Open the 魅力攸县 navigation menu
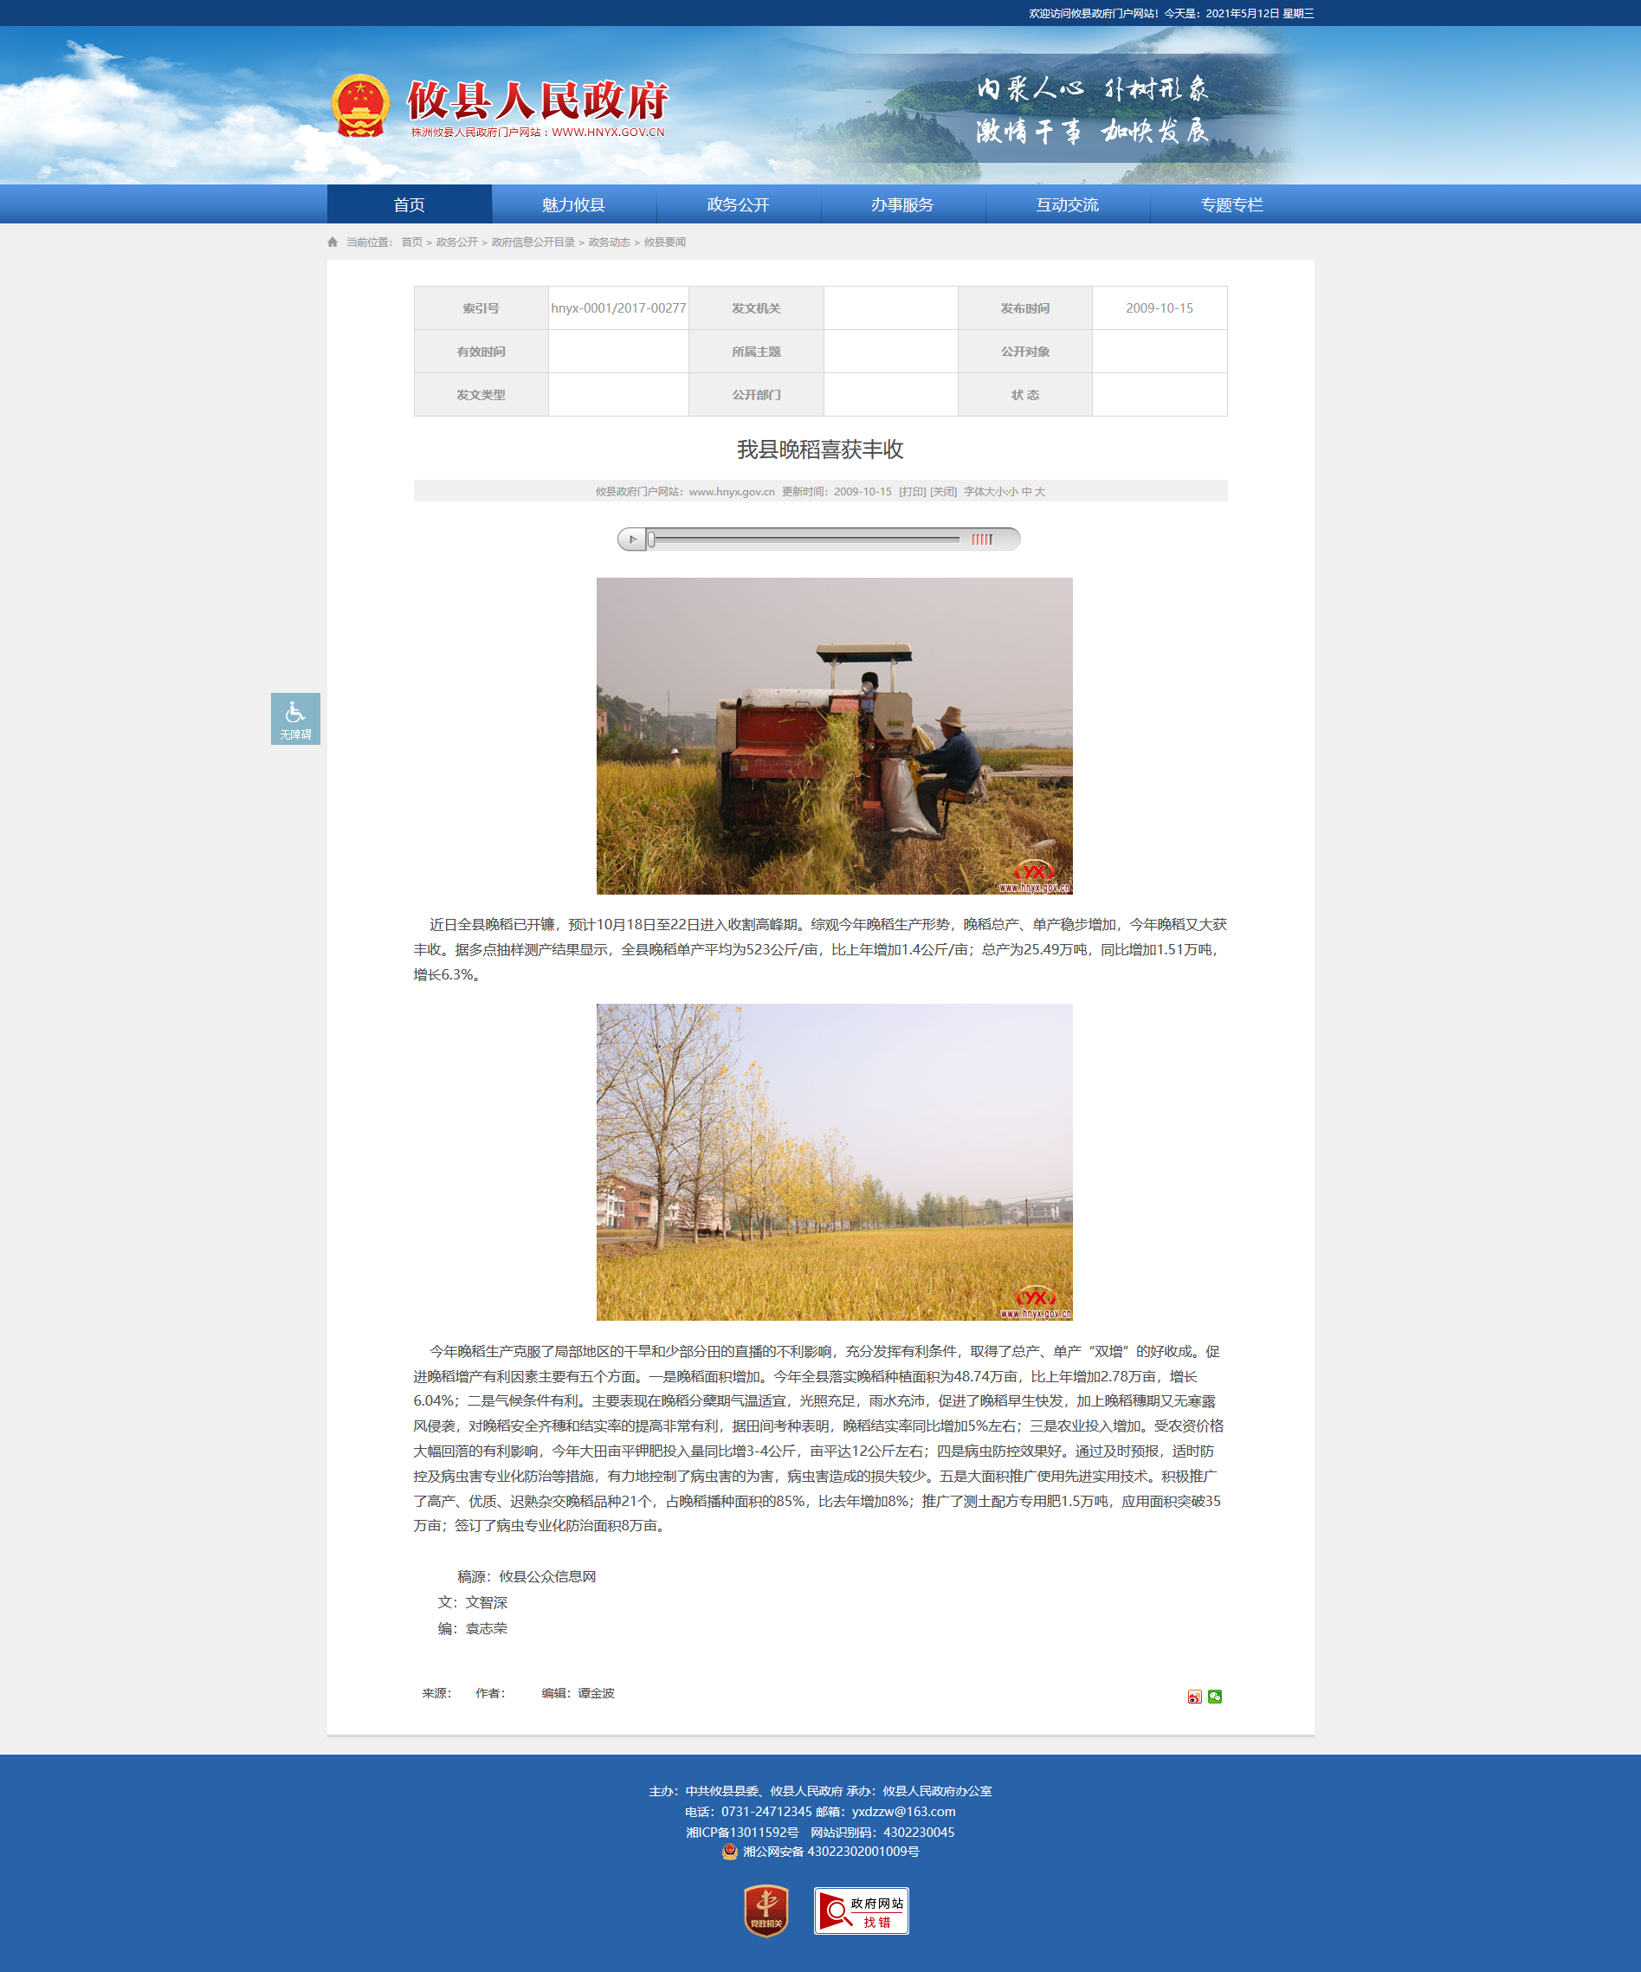 click(x=572, y=204)
